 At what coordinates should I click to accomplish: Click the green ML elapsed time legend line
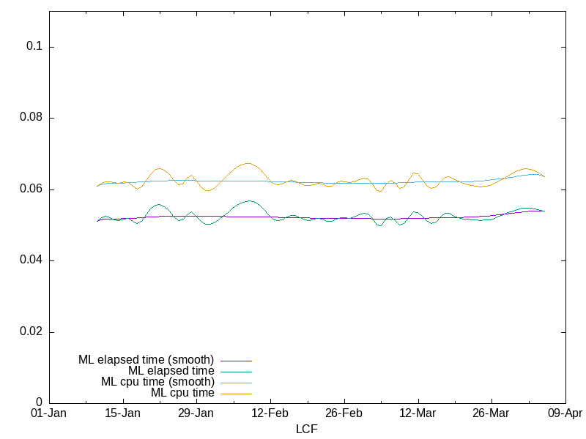point(235,372)
